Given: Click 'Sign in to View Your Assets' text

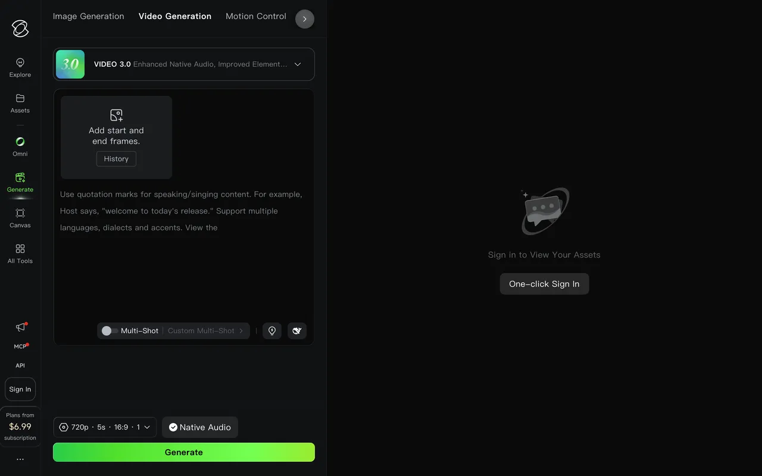Looking at the screenshot, I should tap(544, 255).
